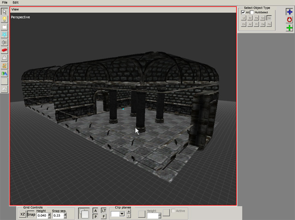
Task: Select the ghost icon tool
Action: pos(4,58)
